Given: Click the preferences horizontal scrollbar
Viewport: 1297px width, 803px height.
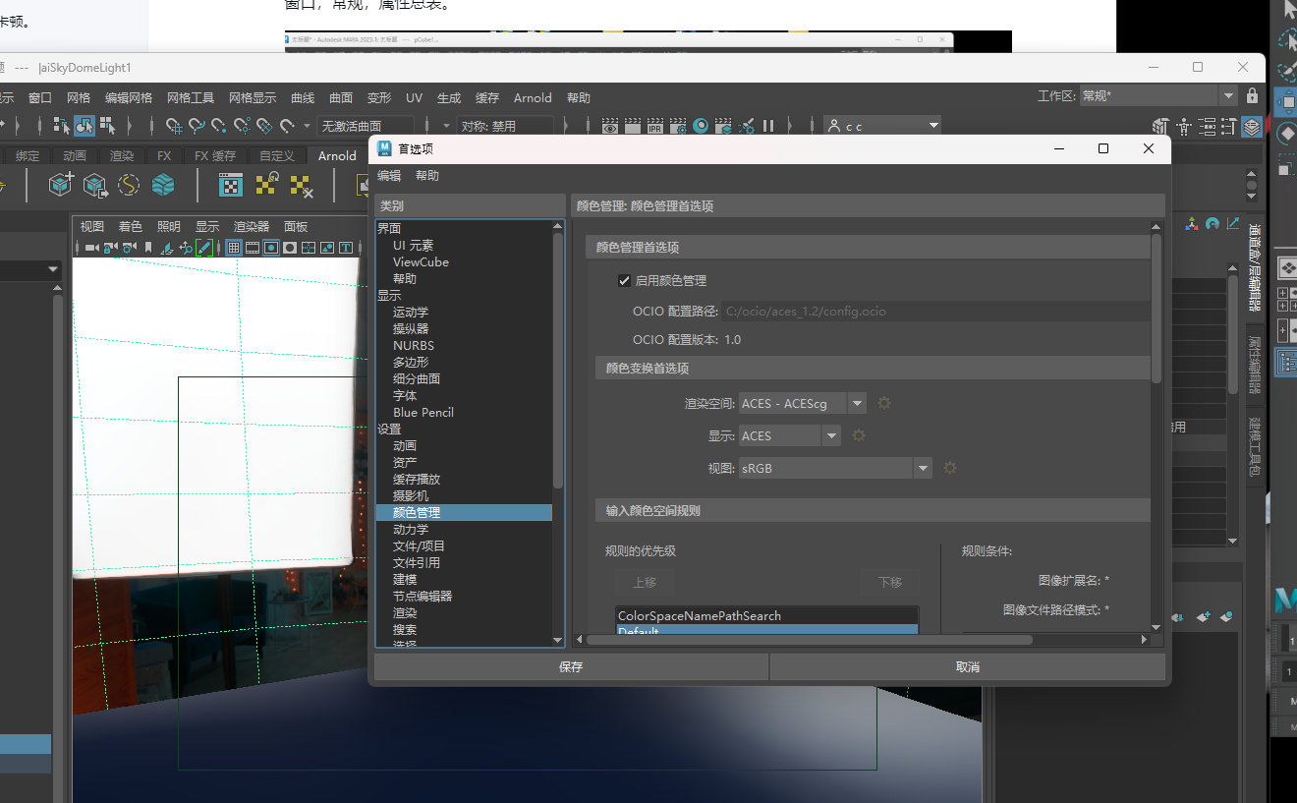Looking at the screenshot, I should point(810,640).
